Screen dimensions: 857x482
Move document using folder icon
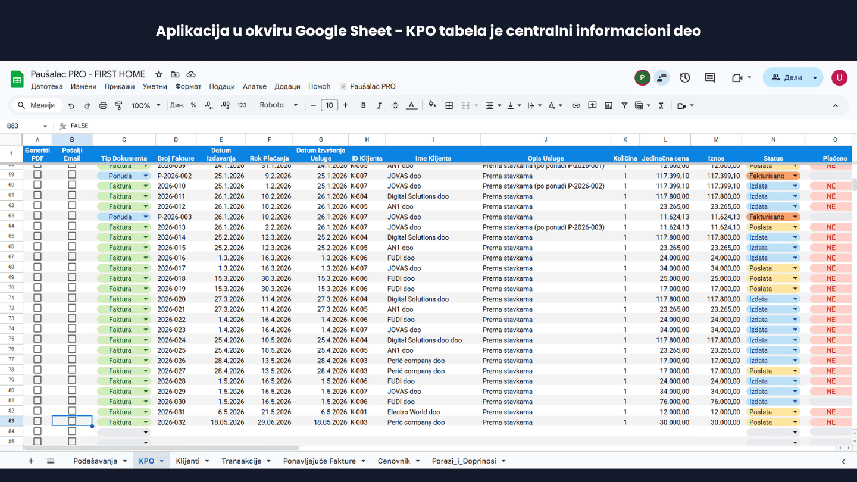click(175, 74)
